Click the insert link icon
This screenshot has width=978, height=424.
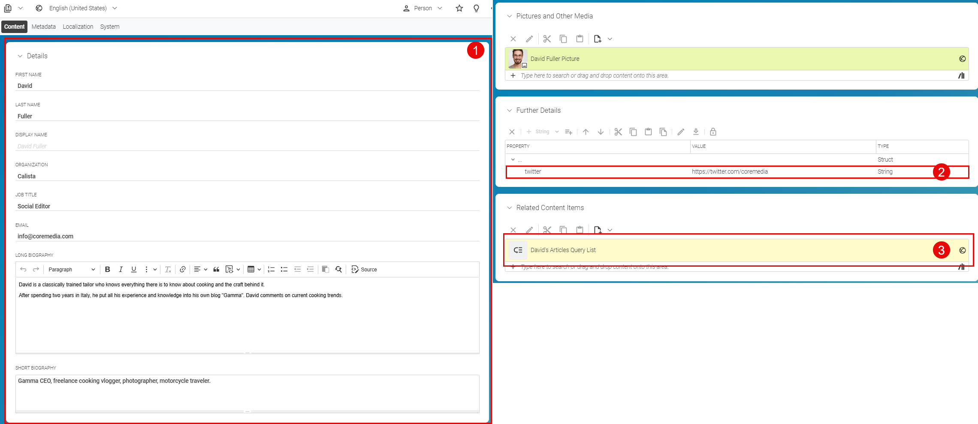[183, 269]
